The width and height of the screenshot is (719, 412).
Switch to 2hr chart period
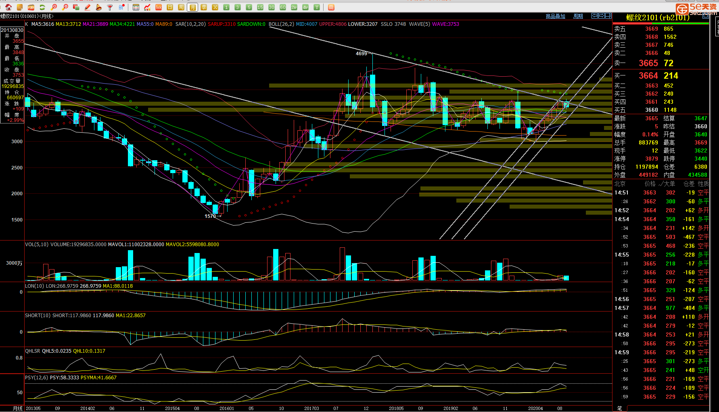tap(294, 7)
